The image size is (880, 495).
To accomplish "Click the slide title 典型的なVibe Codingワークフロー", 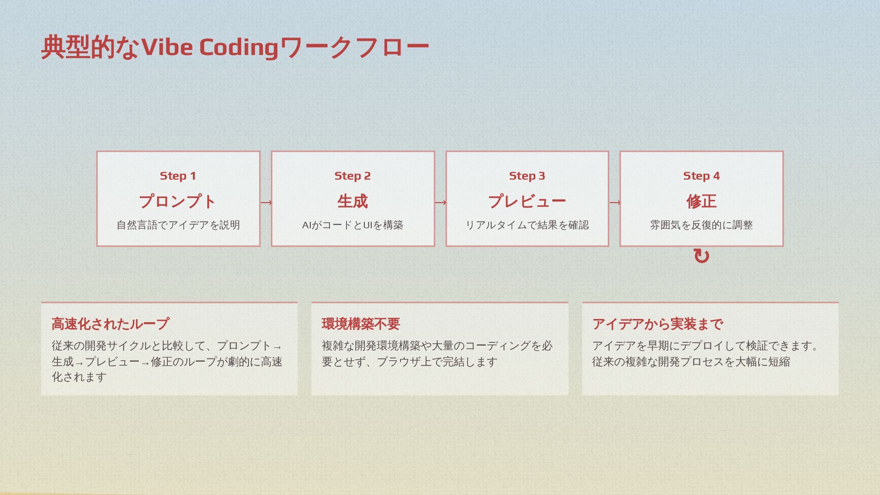I will (x=235, y=47).
